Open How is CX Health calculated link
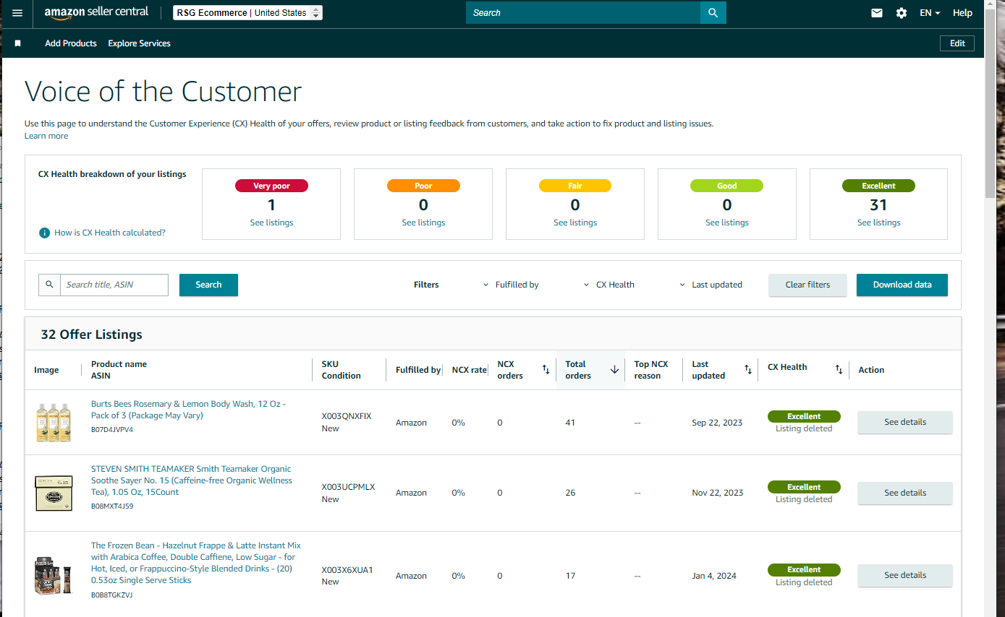The width and height of the screenshot is (1005, 617). coord(110,233)
